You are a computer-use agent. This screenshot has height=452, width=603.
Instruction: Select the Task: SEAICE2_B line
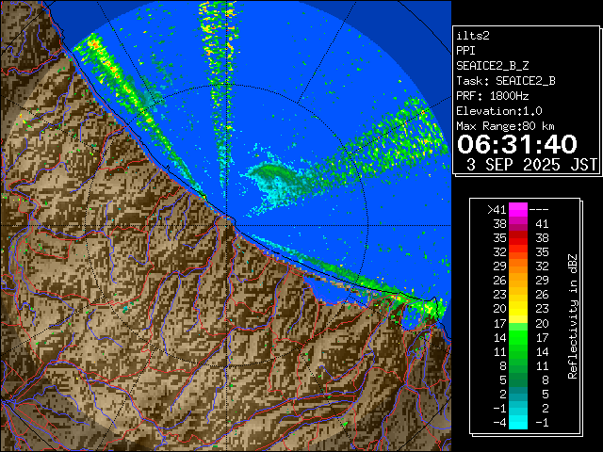[505, 81]
